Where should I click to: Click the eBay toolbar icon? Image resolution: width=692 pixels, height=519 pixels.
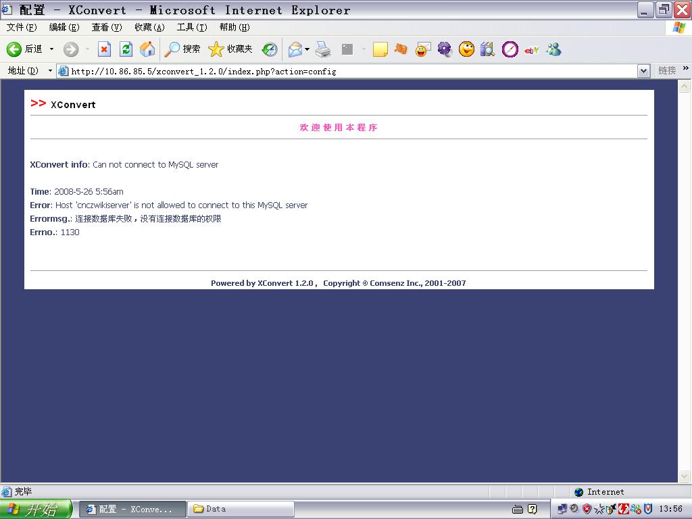pyautogui.click(x=531, y=50)
